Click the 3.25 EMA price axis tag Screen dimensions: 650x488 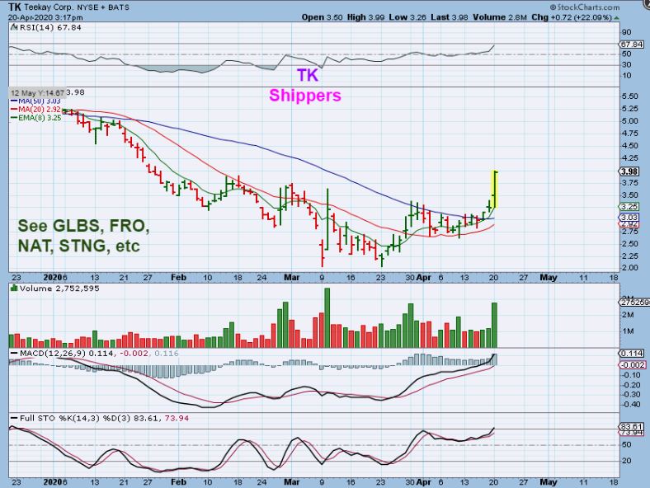pos(629,206)
